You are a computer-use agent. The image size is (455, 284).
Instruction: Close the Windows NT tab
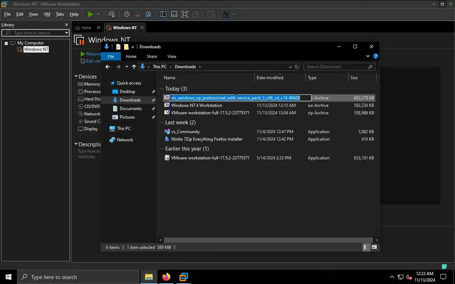142,28
